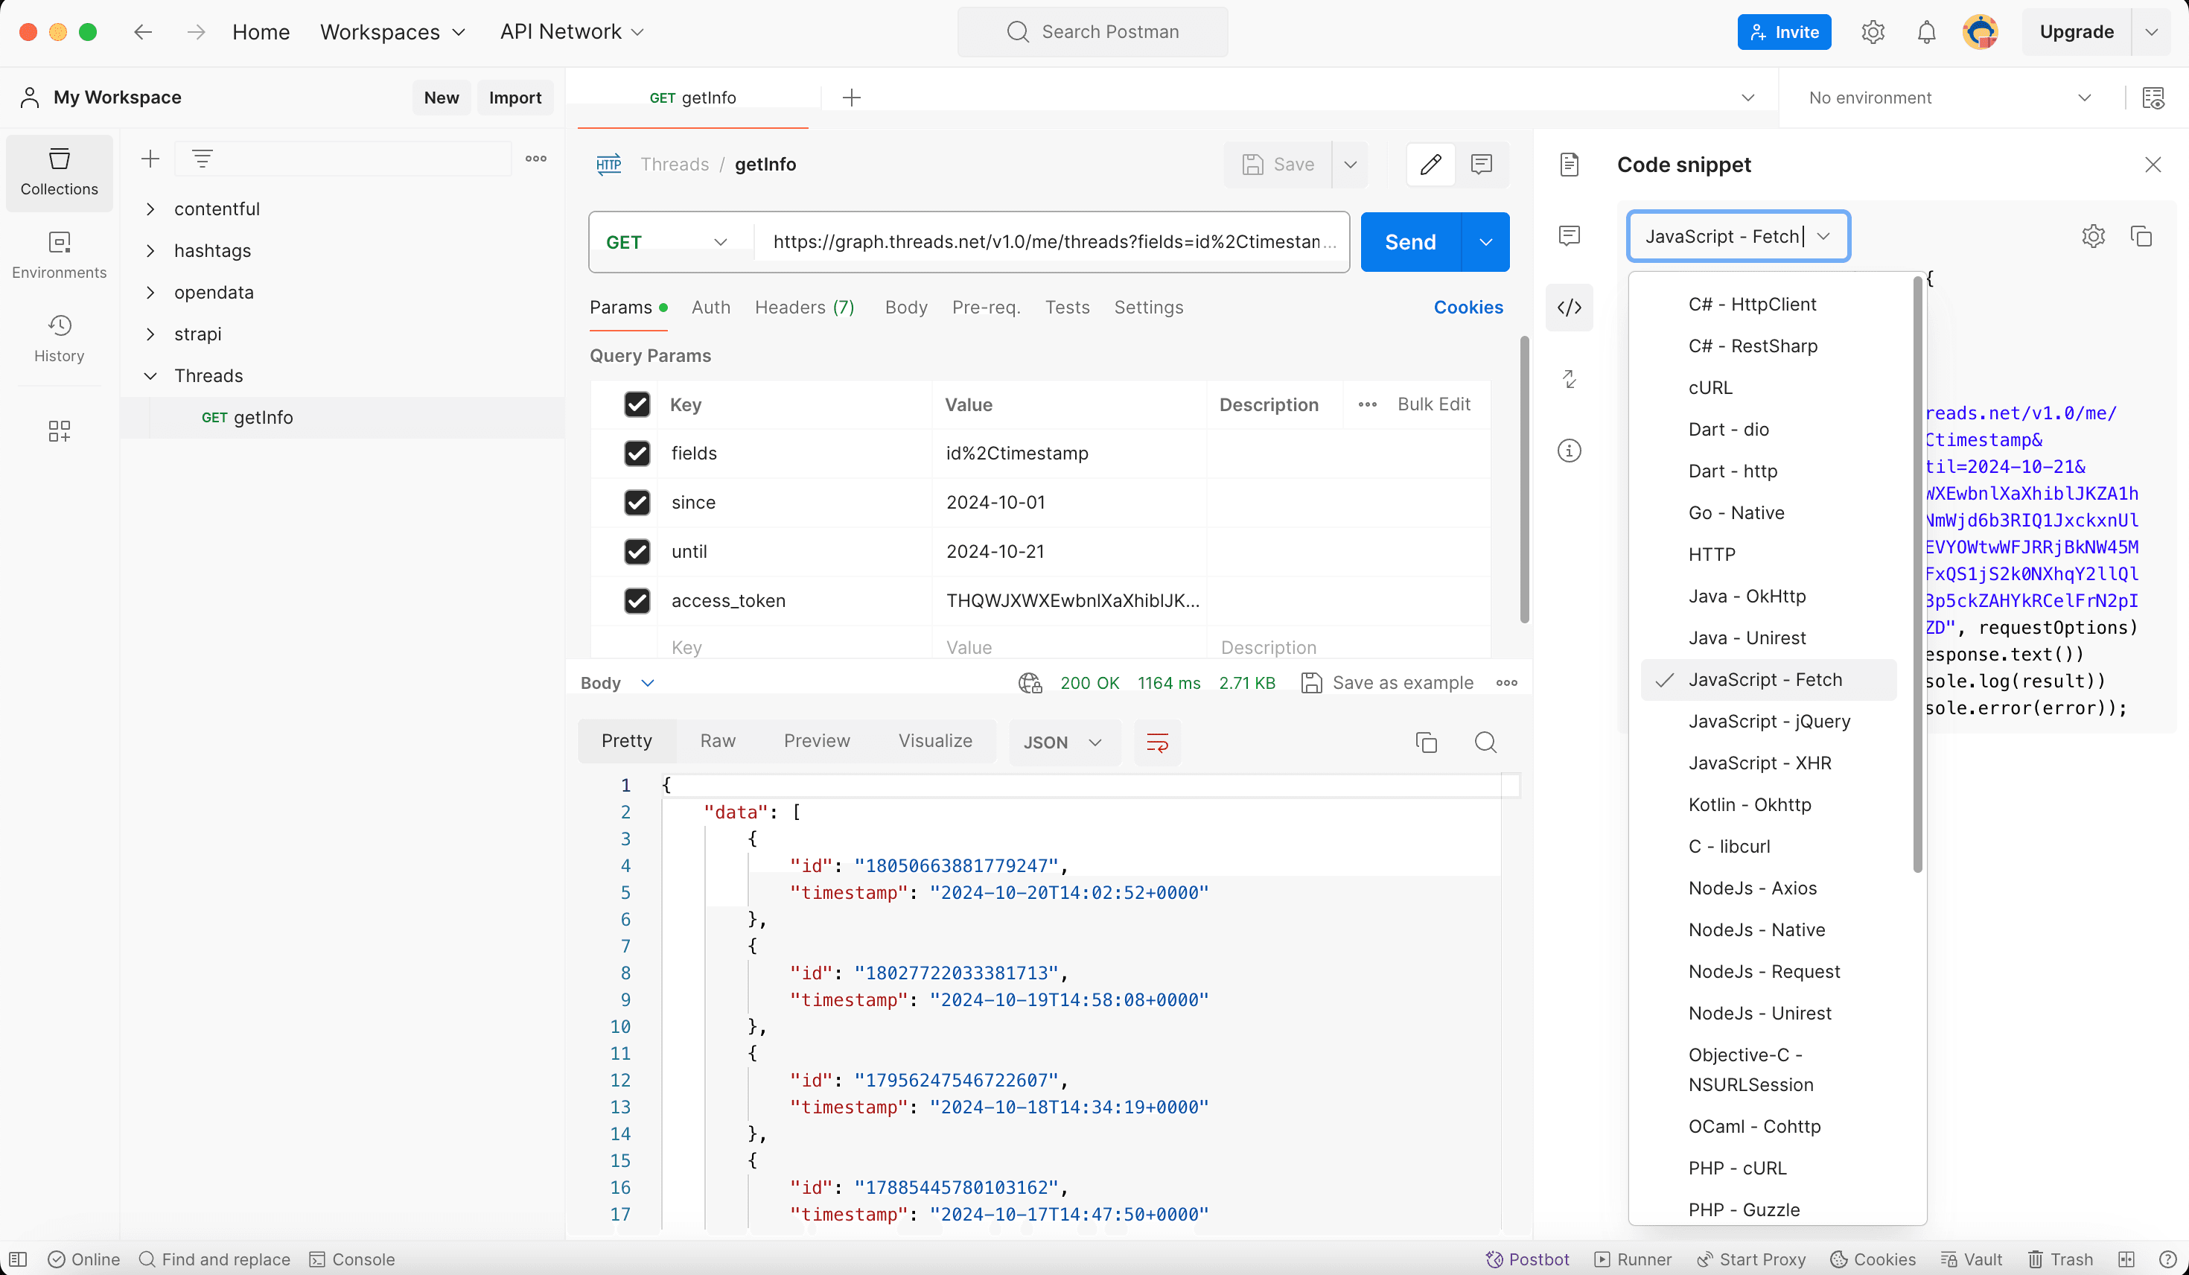Image resolution: width=2189 pixels, height=1275 pixels.
Task: Open the search in response body
Action: 1485,743
